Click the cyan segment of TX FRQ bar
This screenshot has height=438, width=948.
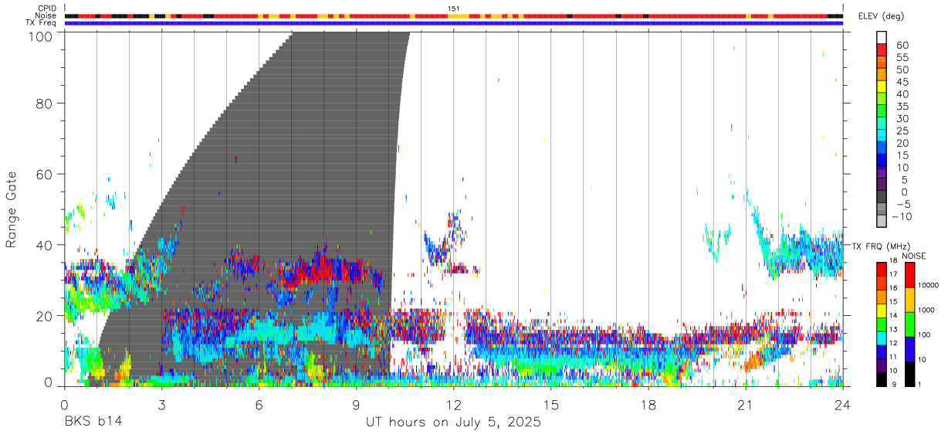(x=882, y=338)
